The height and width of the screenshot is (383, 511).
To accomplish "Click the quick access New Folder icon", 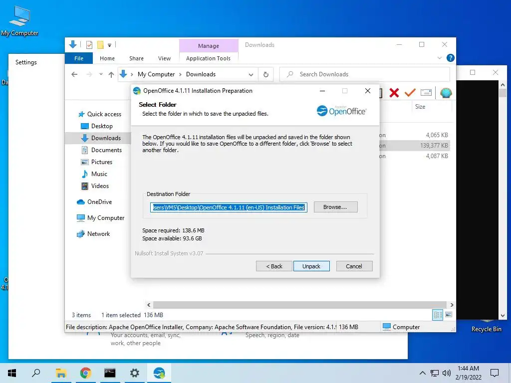I will pyautogui.click(x=100, y=45).
